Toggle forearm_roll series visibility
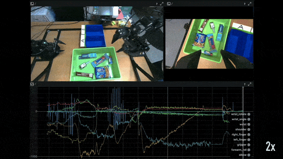This screenshot has width=283, height=159. point(249,150)
